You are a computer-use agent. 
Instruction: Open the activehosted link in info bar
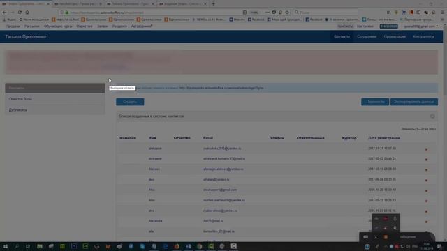tap(221, 88)
